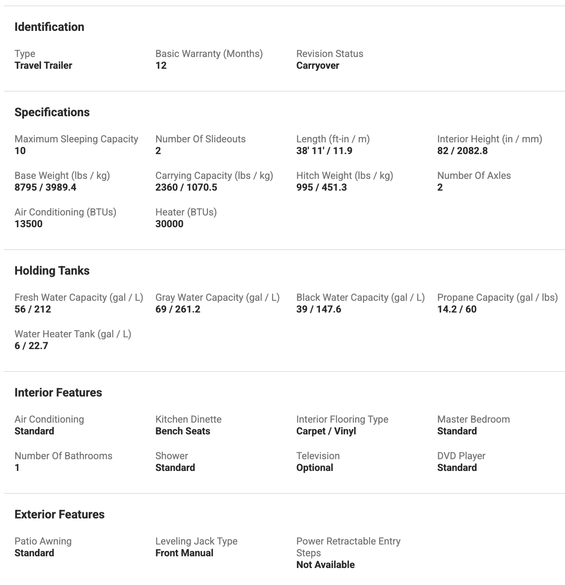The image size is (565, 585).
Task: Select the Heater BTUs value 30000
Action: [x=169, y=224]
